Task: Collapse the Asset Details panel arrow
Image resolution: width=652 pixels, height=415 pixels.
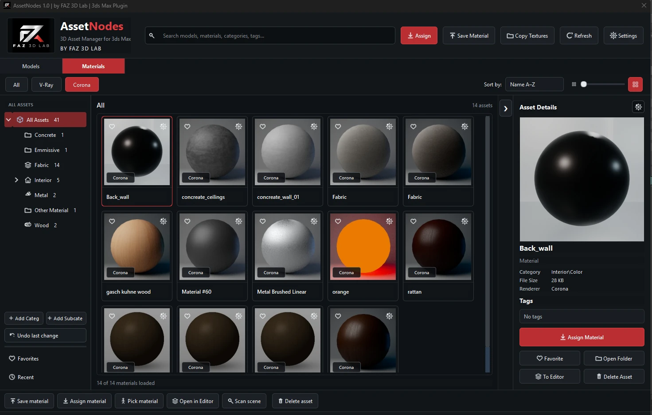Action: click(x=506, y=109)
